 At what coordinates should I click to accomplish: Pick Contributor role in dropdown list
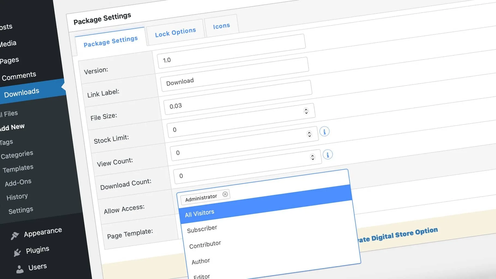pos(205,245)
